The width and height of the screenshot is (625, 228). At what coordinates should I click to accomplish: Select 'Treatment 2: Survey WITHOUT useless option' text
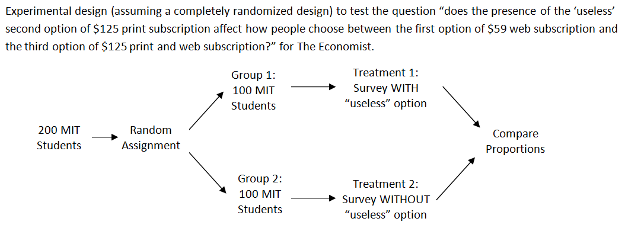click(x=385, y=200)
